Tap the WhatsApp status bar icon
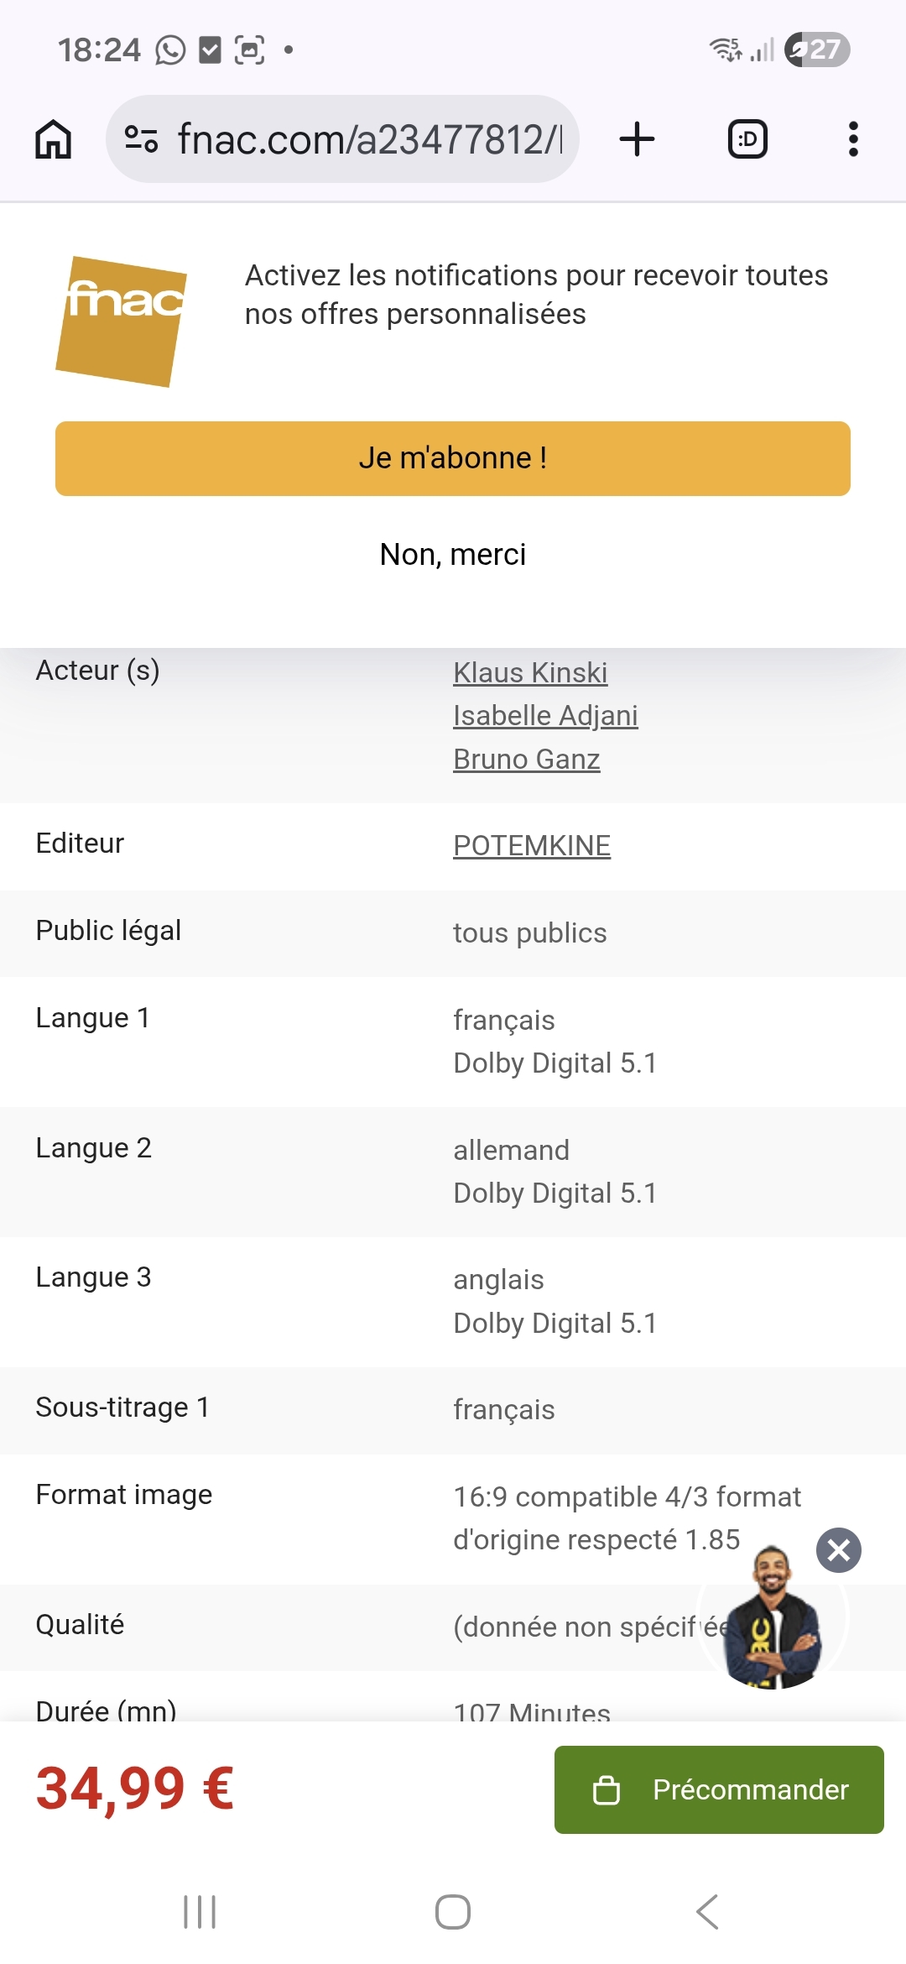The width and height of the screenshot is (906, 1964). (170, 50)
